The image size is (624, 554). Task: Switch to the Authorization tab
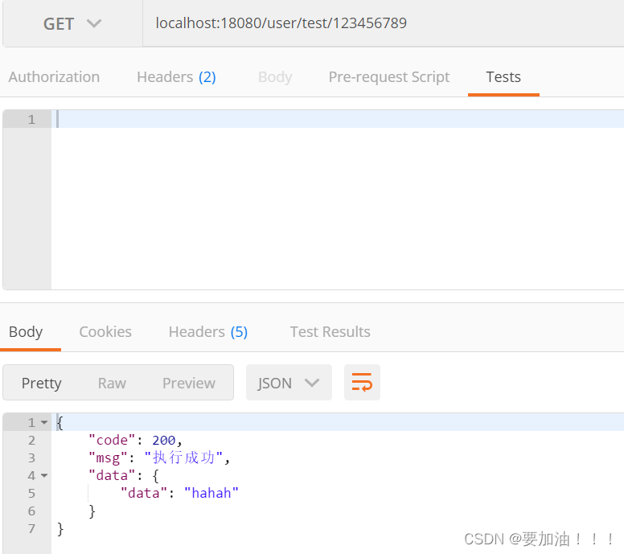[x=54, y=77]
